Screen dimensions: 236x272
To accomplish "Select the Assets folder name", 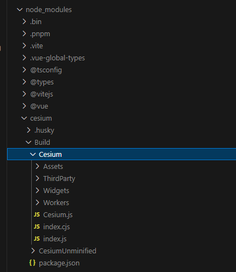I will coord(53,167).
